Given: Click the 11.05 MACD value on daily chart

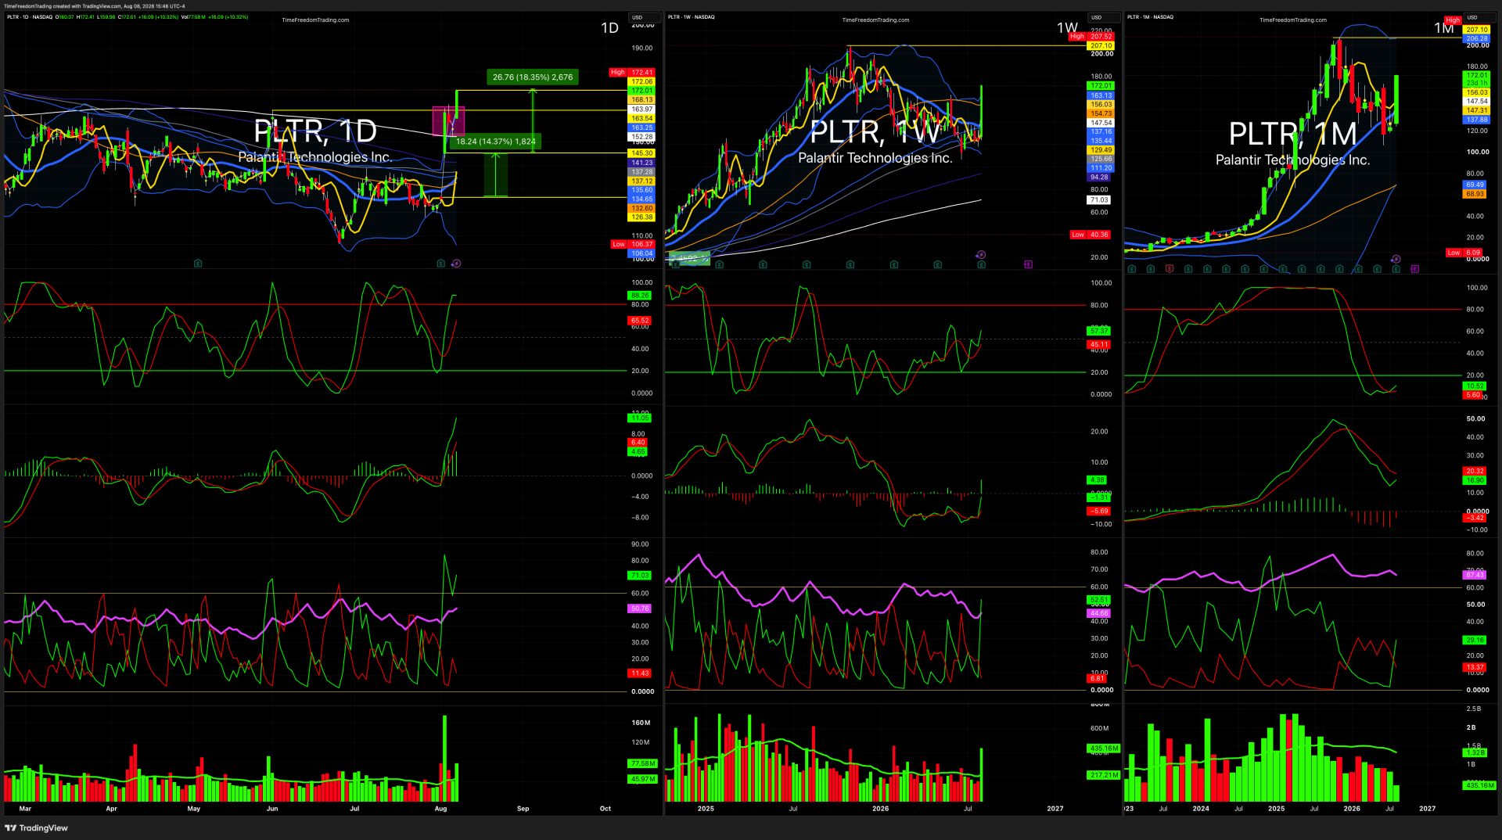Looking at the screenshot, I should pyautogui.click(x=640, y=418).
